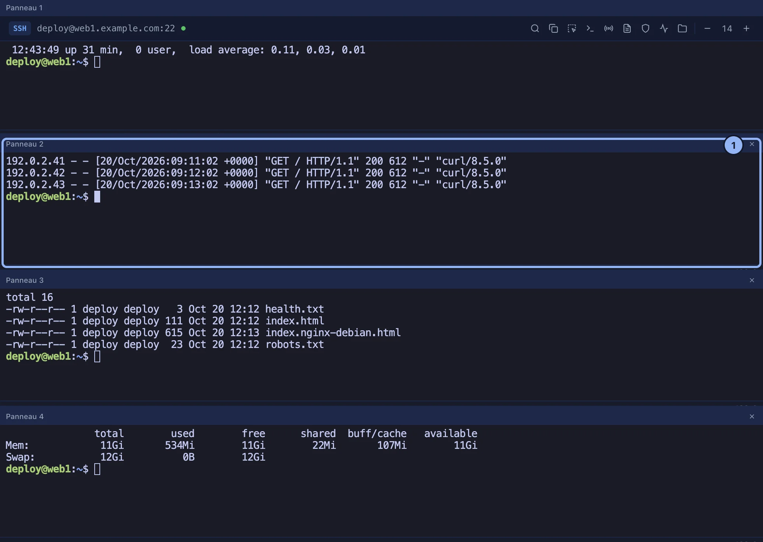Click the SSH connection badge
The width and height of the screenshot is (763, 542).
tap(20, 28)
